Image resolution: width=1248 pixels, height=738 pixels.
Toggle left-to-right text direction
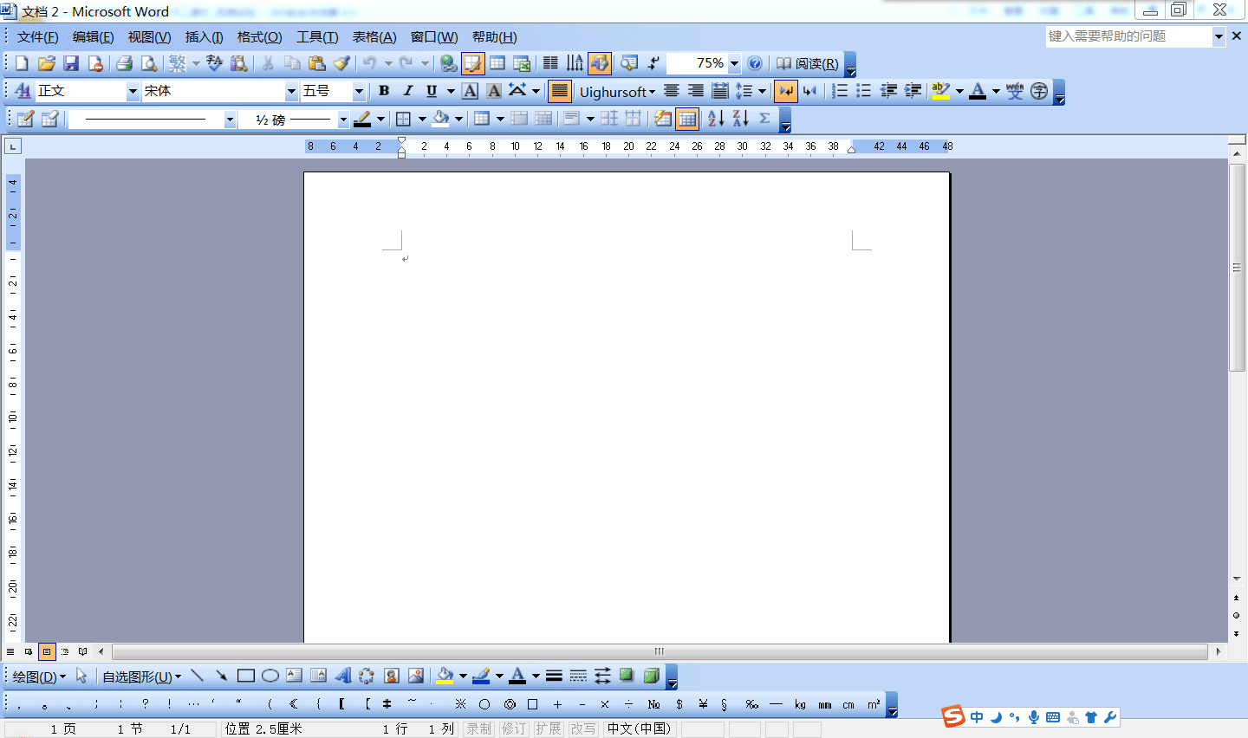point(785,91)
